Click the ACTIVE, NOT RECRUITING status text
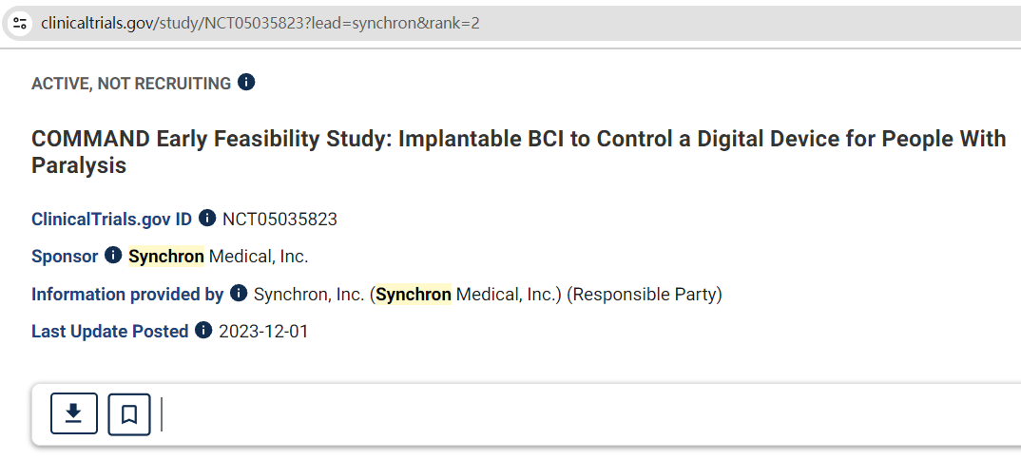The height and width of the screenshot is (460, 1021). point(131,84)
